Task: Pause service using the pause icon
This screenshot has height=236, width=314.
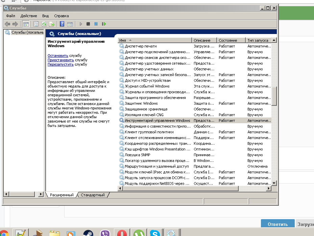Action: (96, 24)
